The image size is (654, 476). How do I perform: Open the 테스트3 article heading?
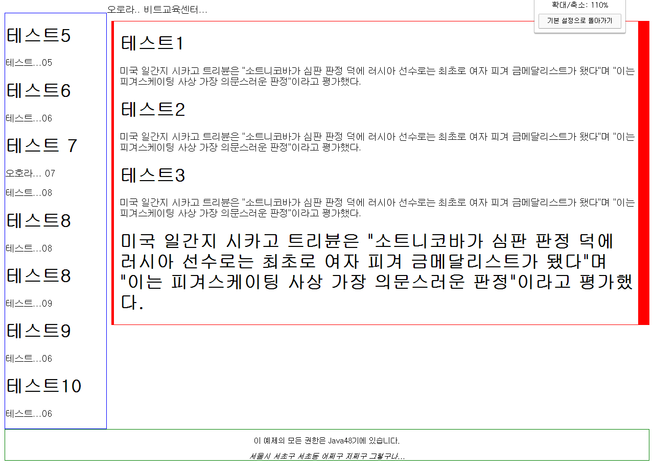pos(153,176)
